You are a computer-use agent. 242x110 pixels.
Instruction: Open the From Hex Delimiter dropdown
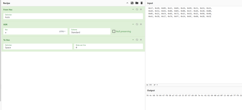(x=73, y=16)
